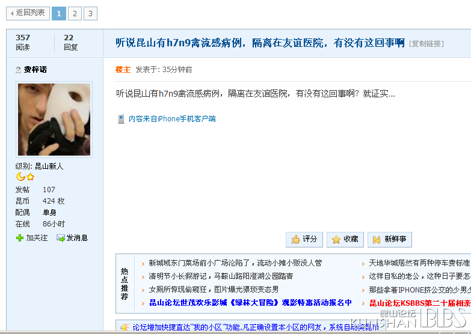Viewport: 471px width, 334px height.
Task: Click the 发消息 envelope message icon
Action: (61, 238)
